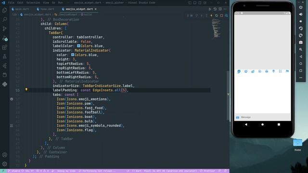Click emulator volume up button

pos(301,14)
